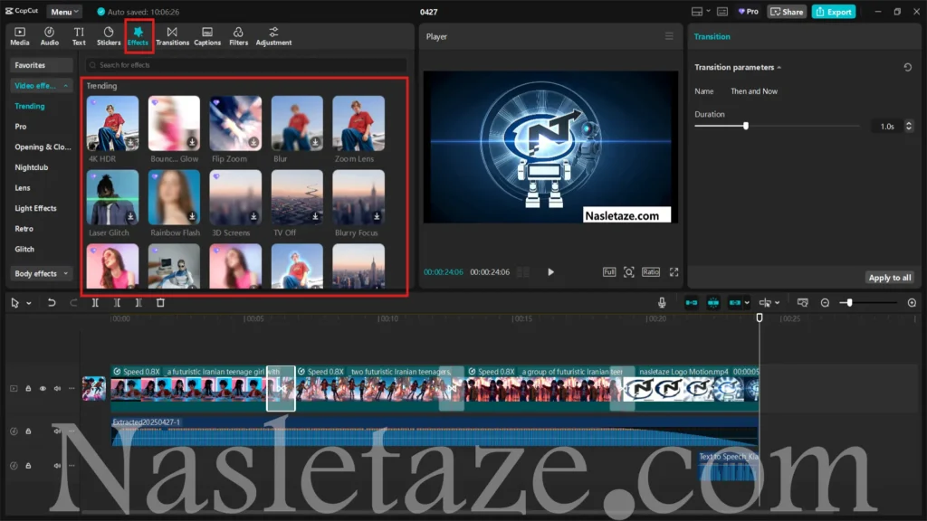Lock the main video track
This screenshot has height=521, width=927.
point(28,389)
